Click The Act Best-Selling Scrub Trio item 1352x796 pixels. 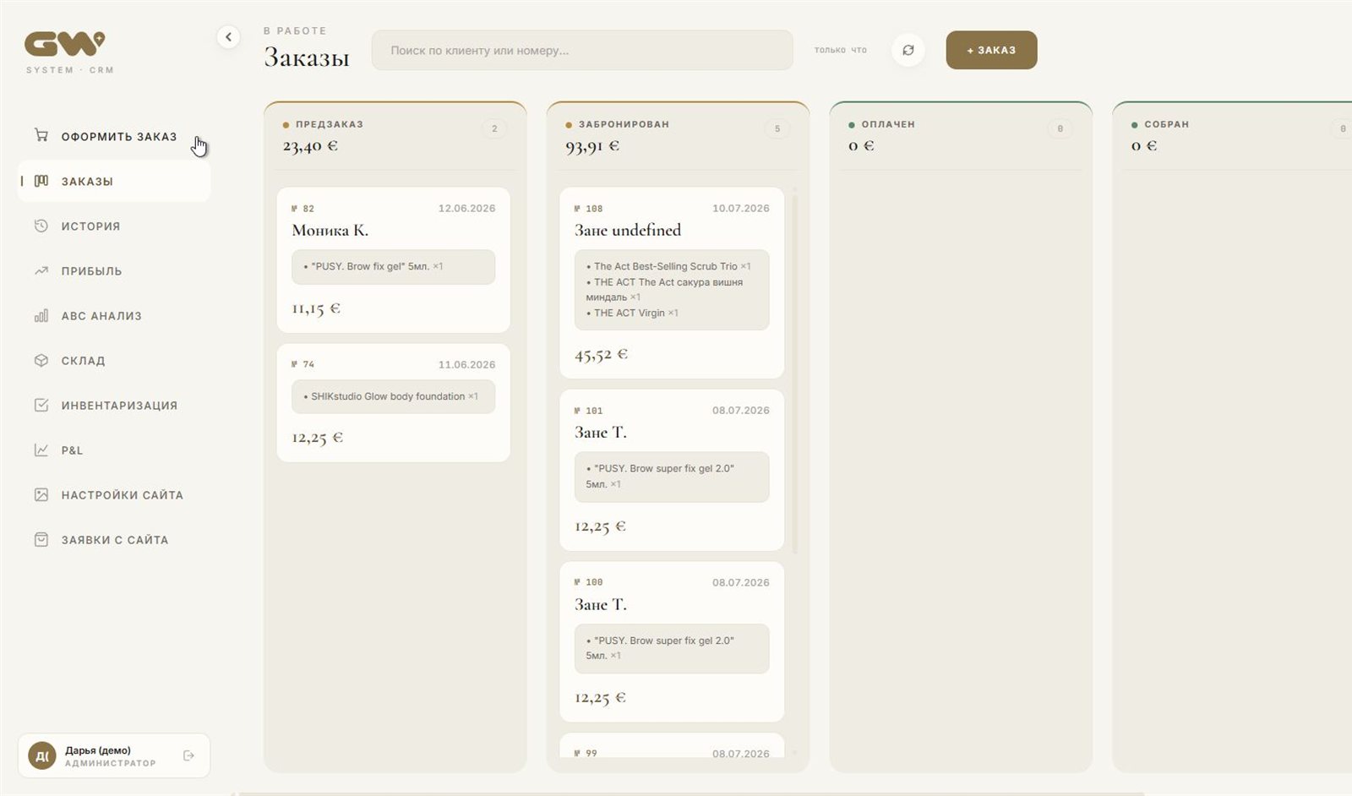(x=668, y=266)
